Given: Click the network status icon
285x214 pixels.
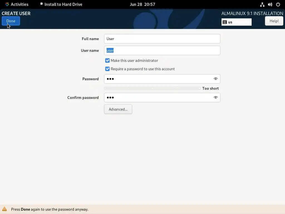Looking at the screenshot, I should pyautogui.click(x=262, y=4).
